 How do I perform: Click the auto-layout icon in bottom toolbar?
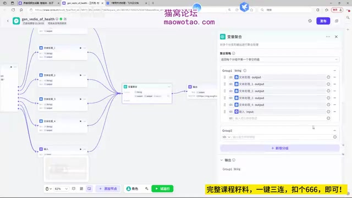81,189
